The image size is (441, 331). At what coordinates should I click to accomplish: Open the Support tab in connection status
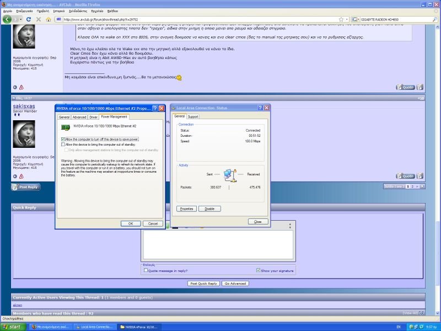click(193, 116)
